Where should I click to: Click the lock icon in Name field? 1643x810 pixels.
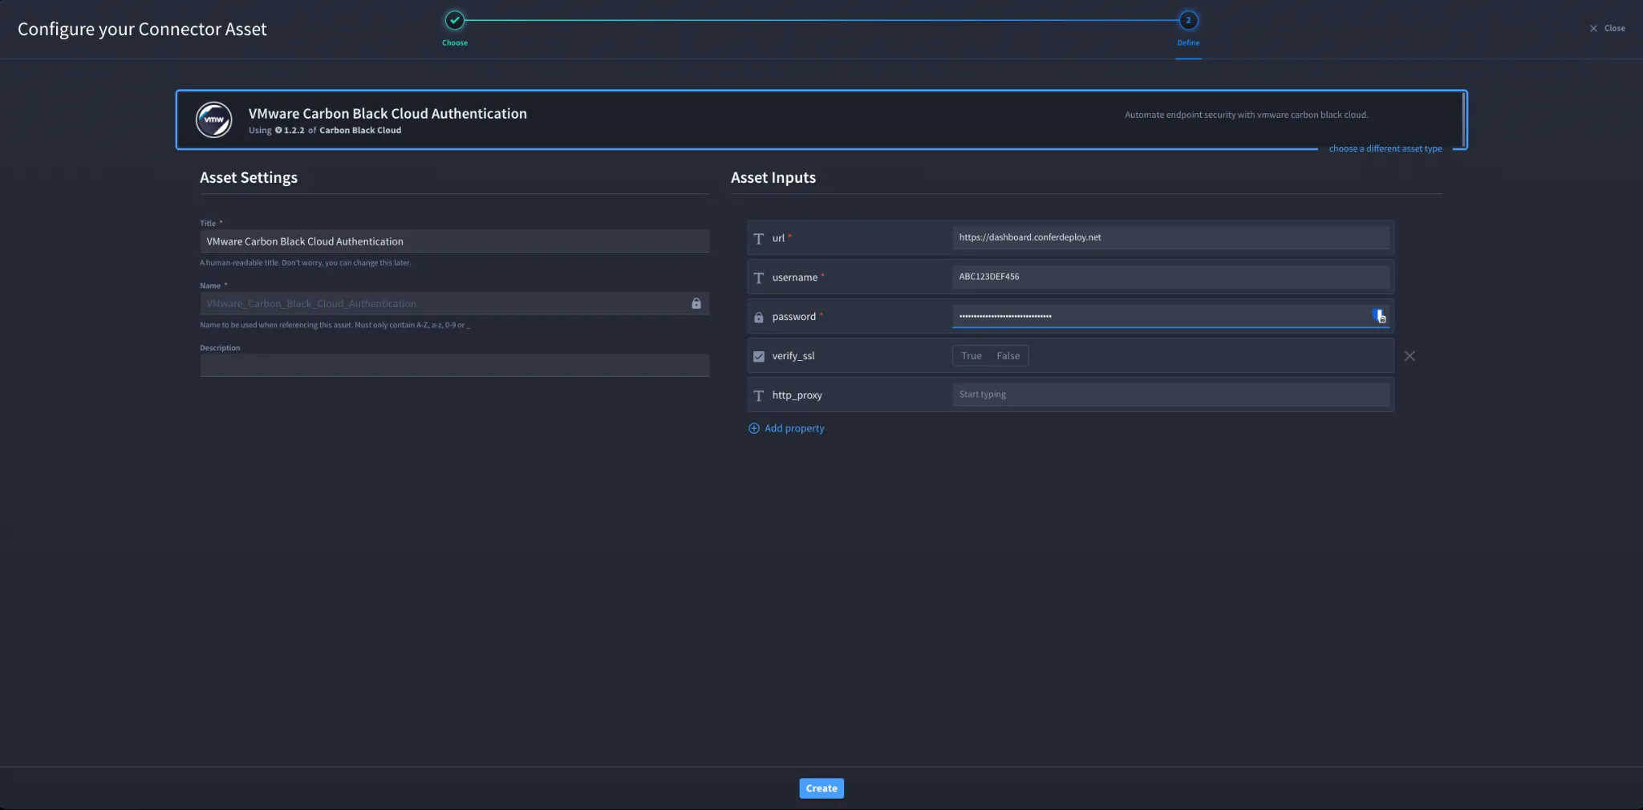pos(696,303)
